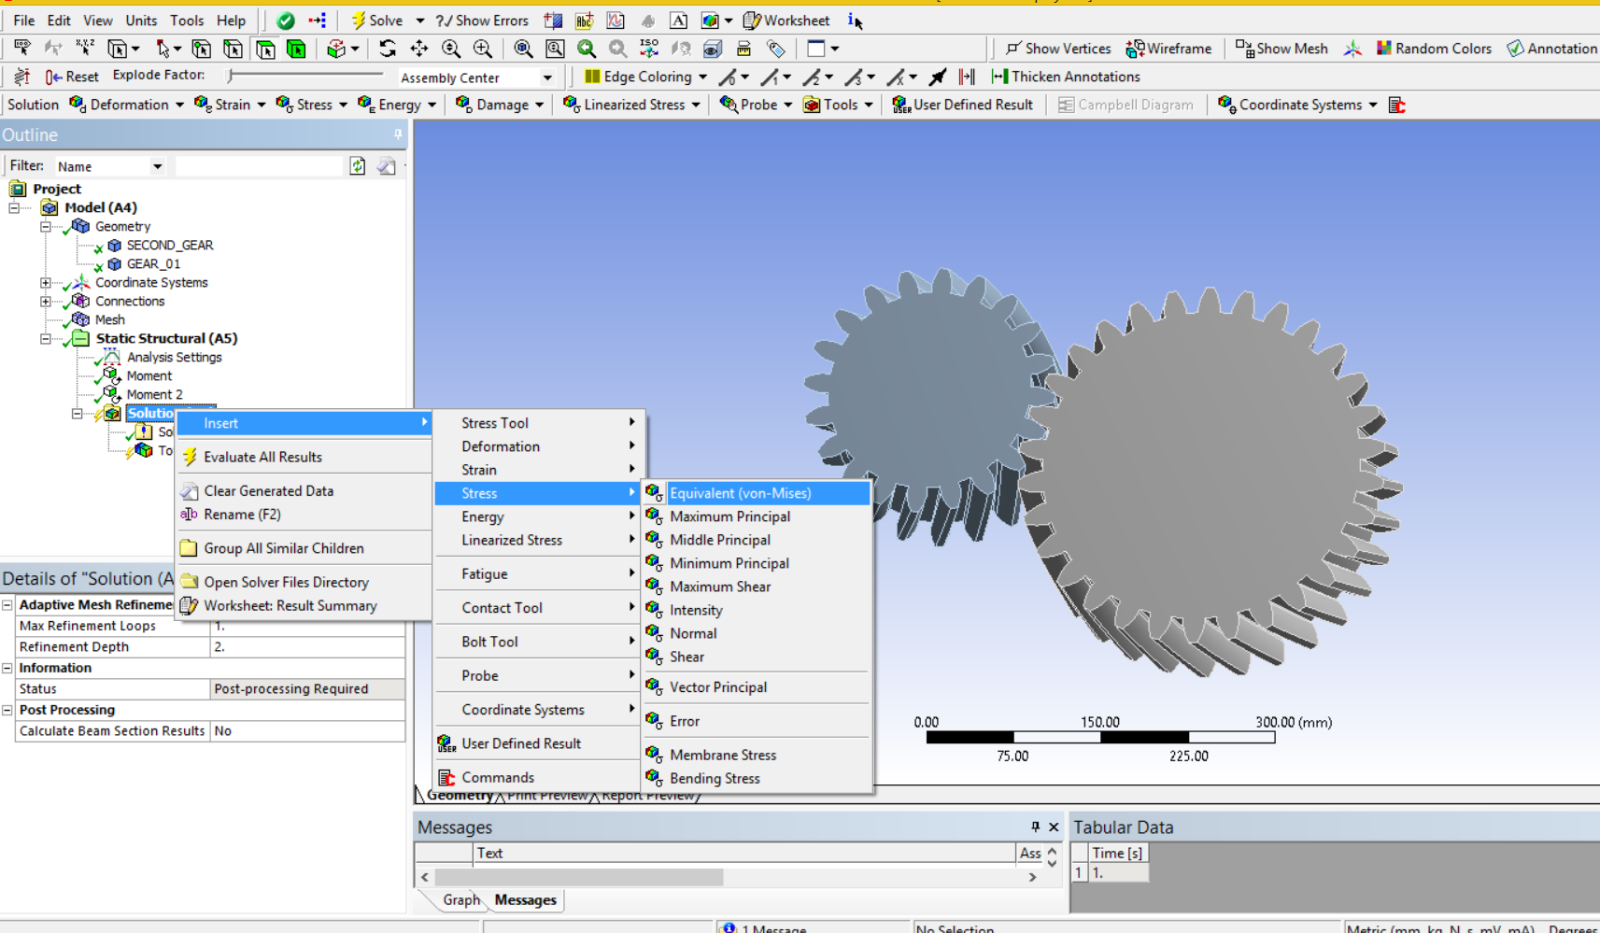The height and width of the screenshot is (933, 1600).
Task: Click the Pan view icon
Action: click(x=418, y=49)
